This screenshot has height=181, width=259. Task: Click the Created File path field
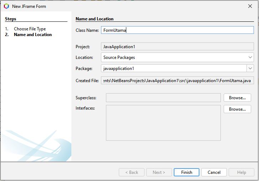coord(177,81)
